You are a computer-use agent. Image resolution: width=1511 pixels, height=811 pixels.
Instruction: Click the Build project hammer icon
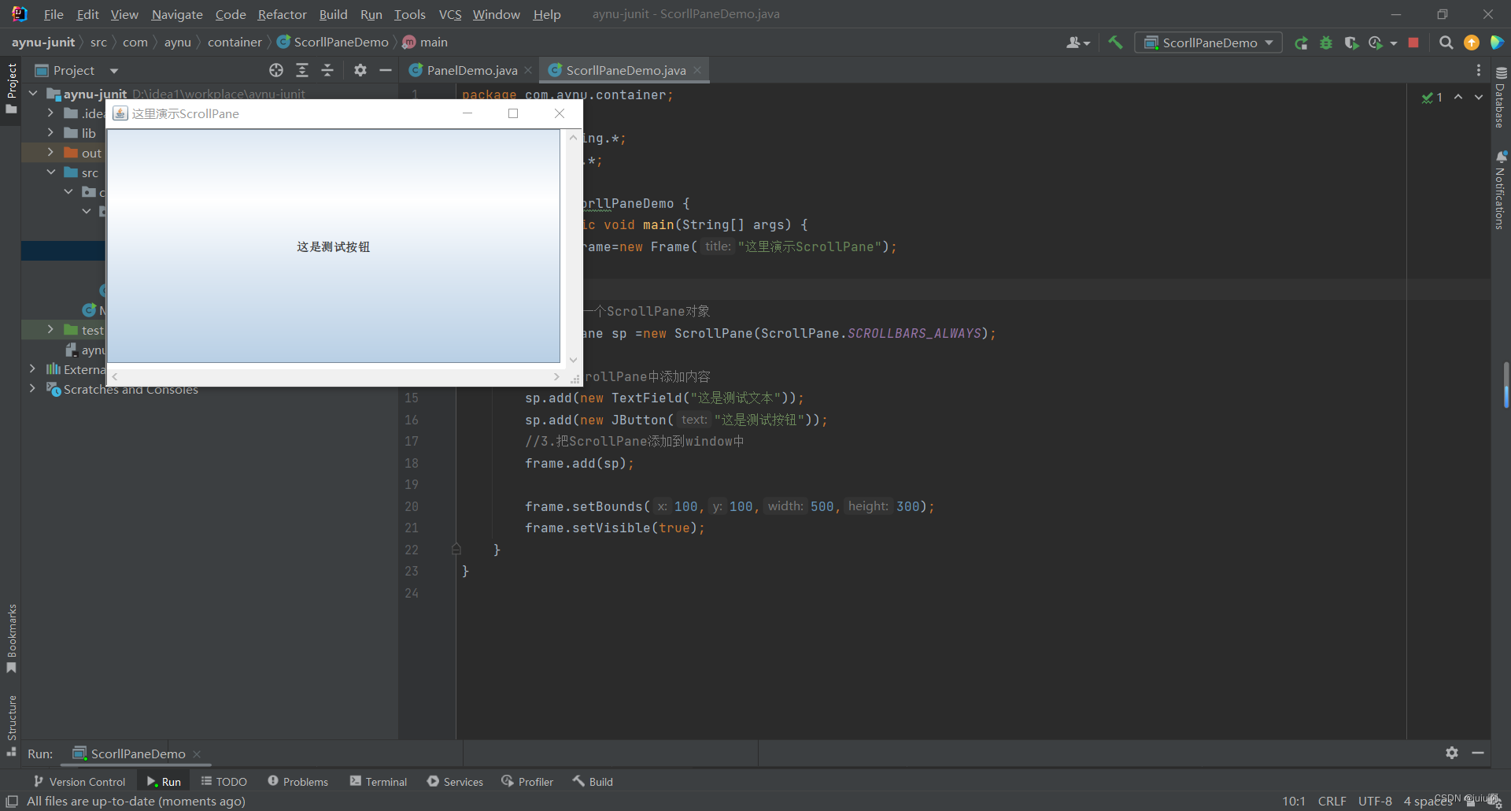point(1115,43)
